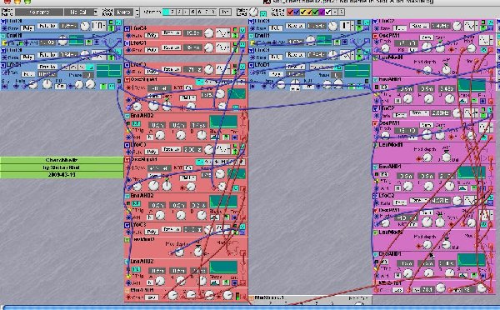Toggle KB button on first EnvAHD2 module
Viewport: 500px width, 310px height.
coord(136,123)
